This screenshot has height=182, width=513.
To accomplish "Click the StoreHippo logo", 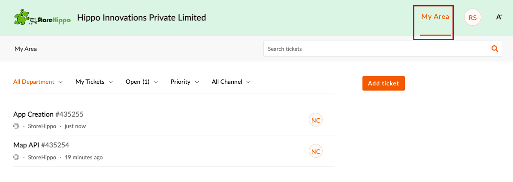I will coord(42,18).
